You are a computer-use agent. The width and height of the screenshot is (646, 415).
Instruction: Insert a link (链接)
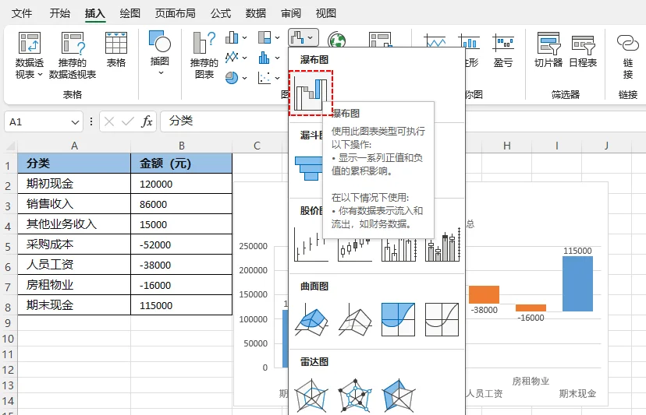(627, 55)
